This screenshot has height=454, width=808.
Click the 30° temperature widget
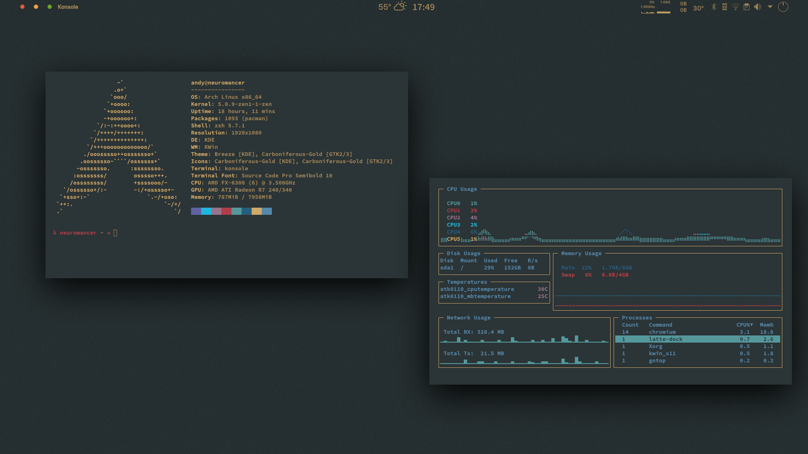[698, 8]
